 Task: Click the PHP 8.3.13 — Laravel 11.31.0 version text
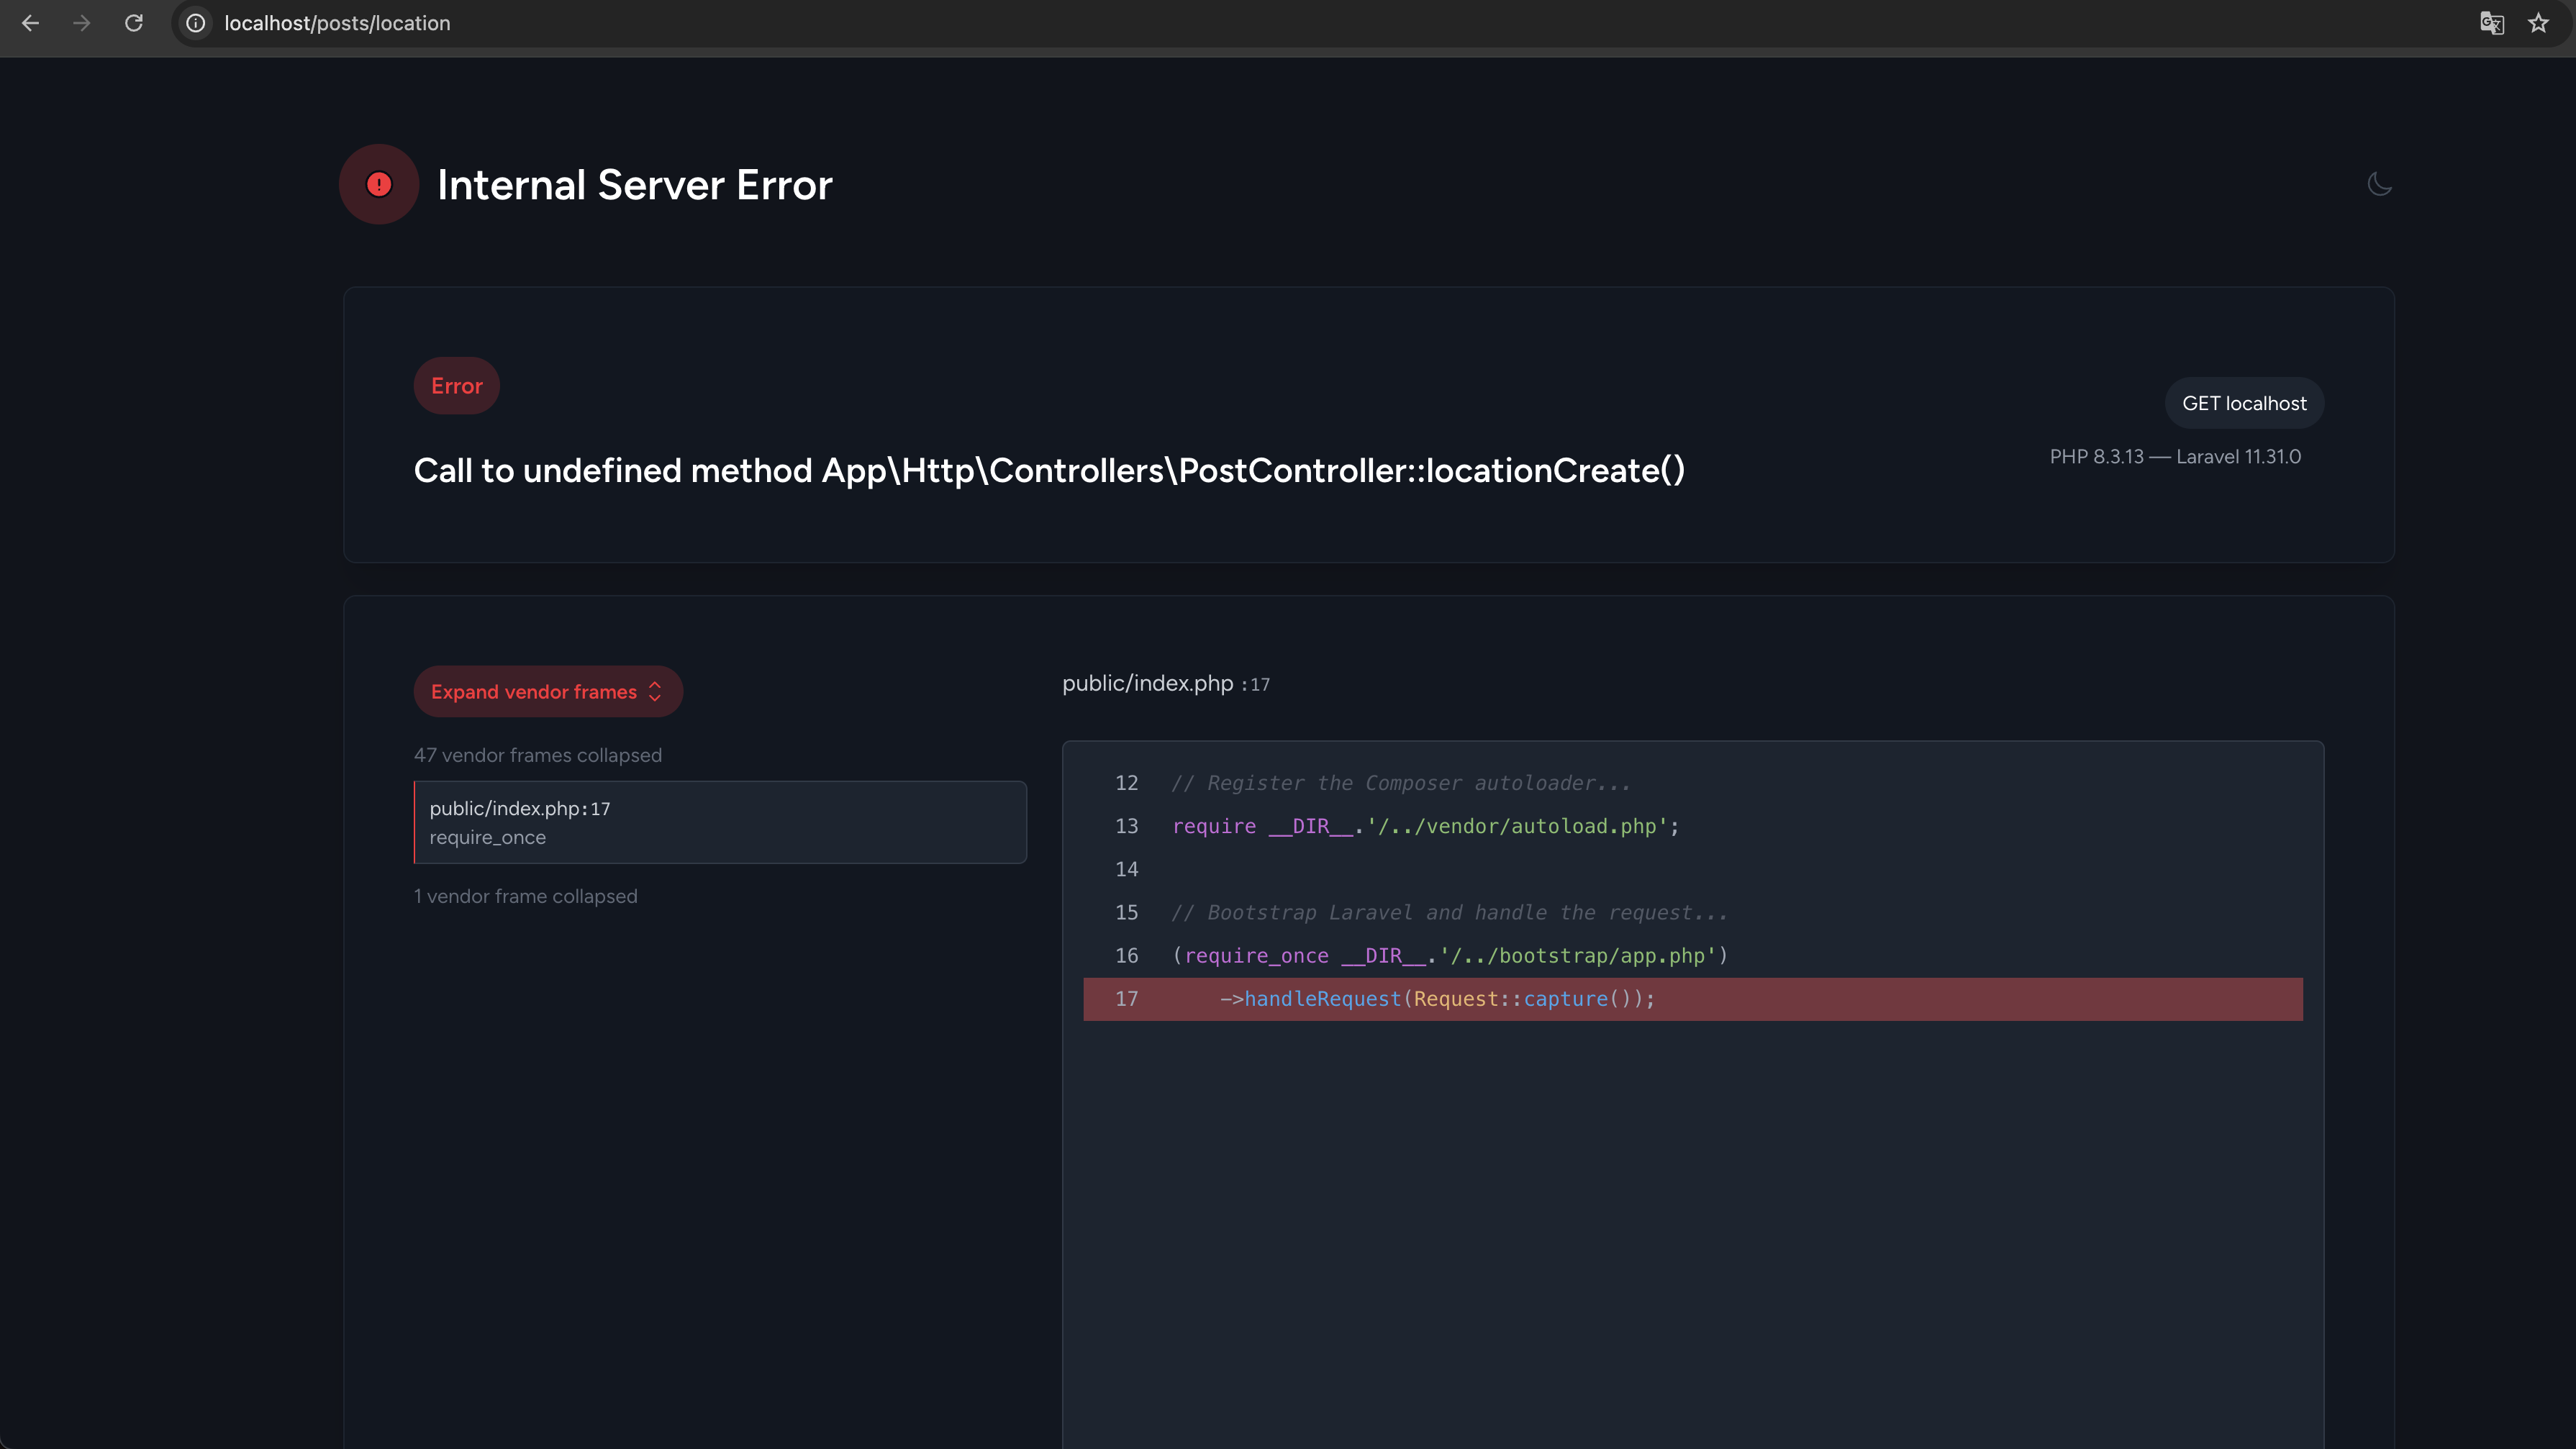point(2175,457)
